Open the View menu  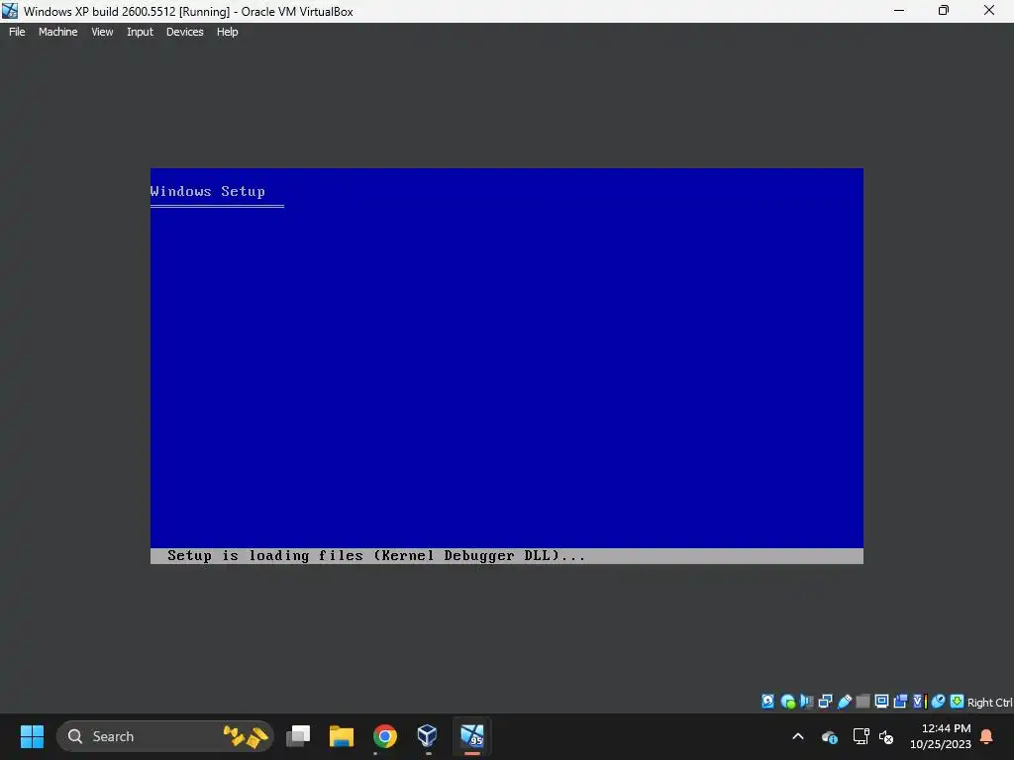coord(102,32)
